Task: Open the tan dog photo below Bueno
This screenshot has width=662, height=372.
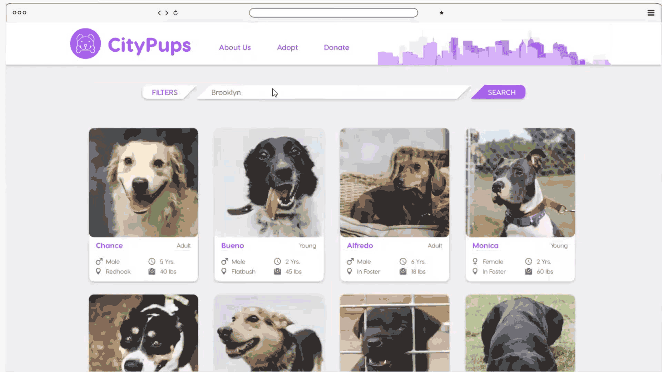Action: point(269,333)
